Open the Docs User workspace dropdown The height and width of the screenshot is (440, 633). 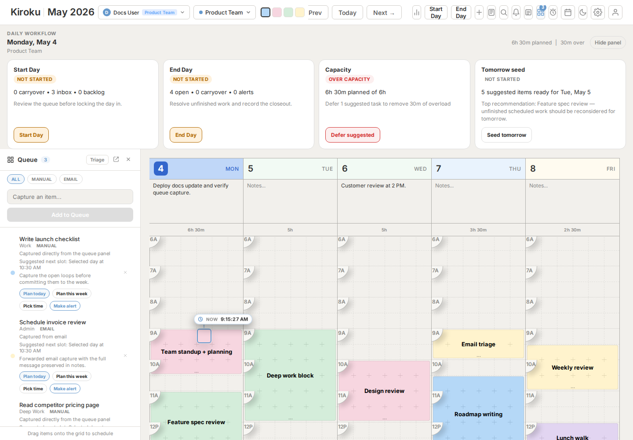[x=144, y=12]
